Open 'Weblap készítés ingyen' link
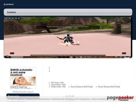Screen dimensions: 136x102 tap(23, 92)
